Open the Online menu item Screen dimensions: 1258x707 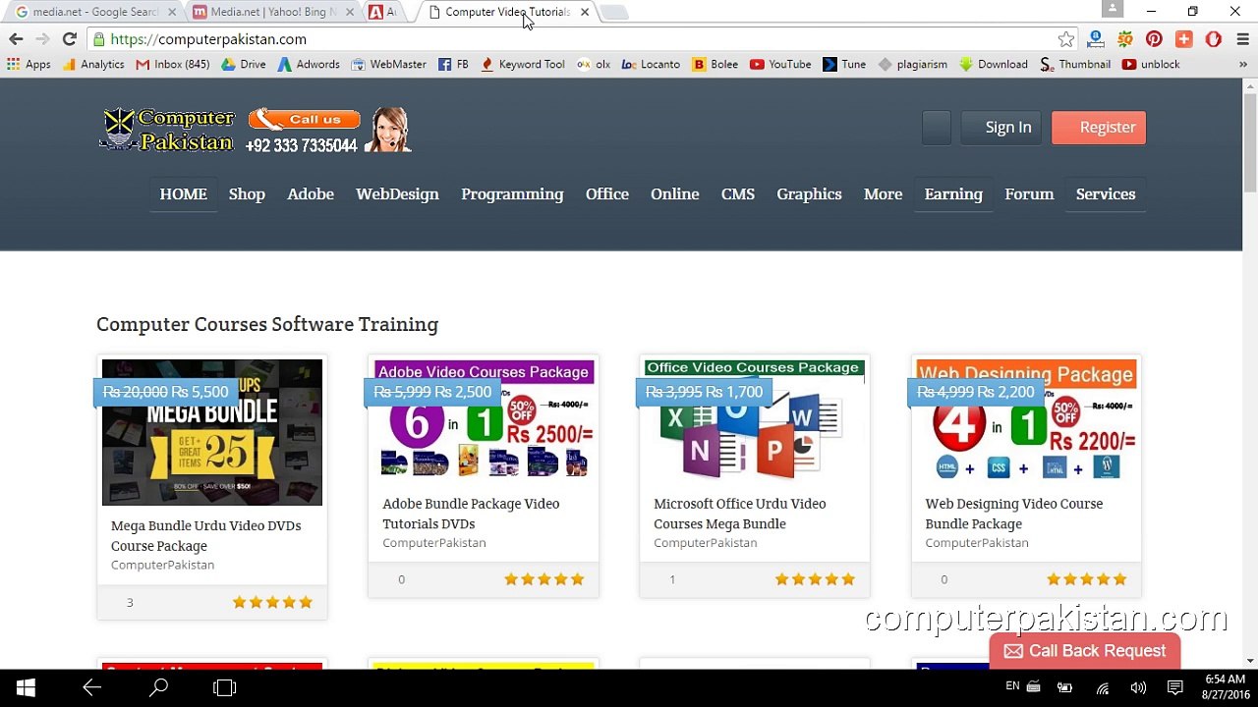click(674, 193)
